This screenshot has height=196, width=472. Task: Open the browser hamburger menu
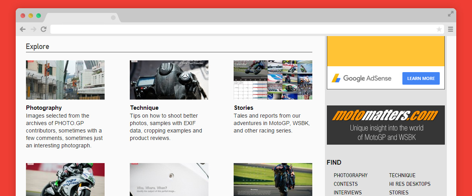tap(451, 29)
